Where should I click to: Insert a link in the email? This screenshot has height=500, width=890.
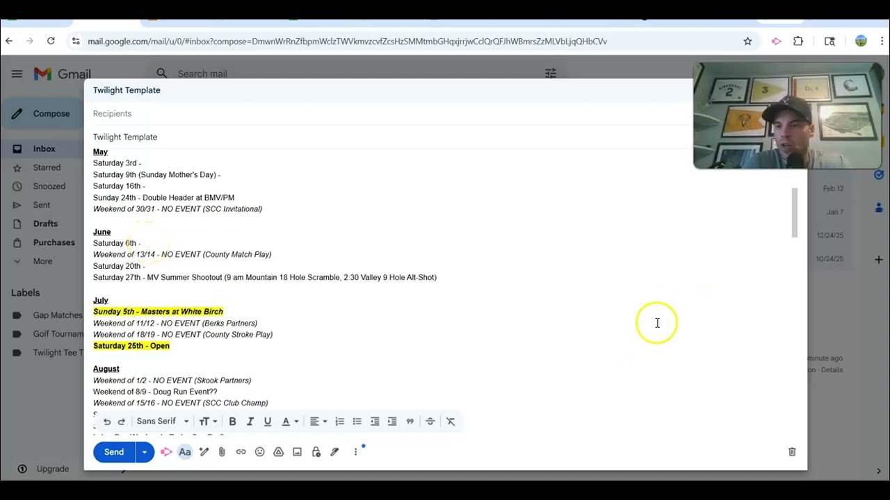coord(241,452)
